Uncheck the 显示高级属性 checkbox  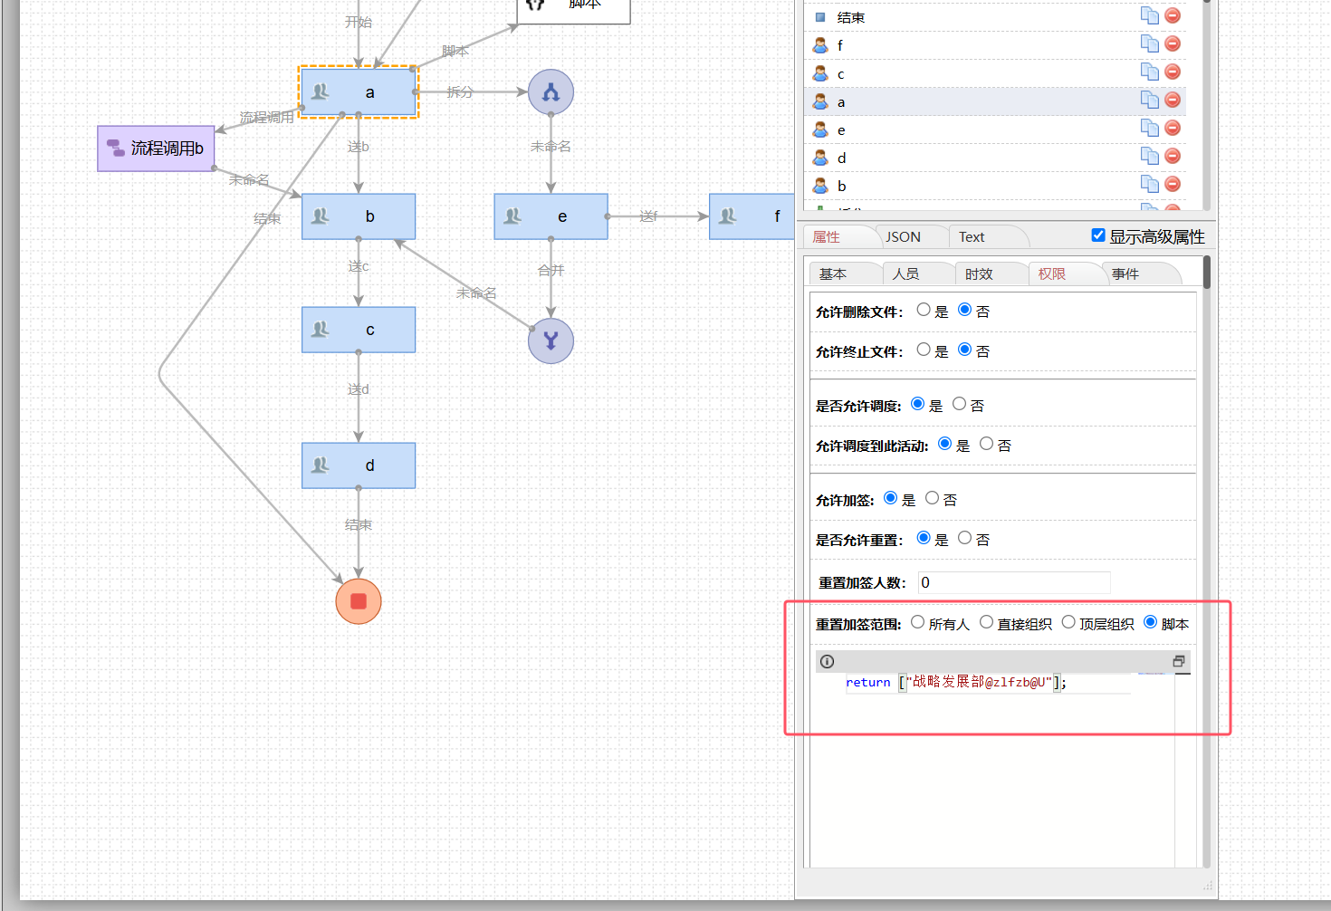(x=1098, y=235)
